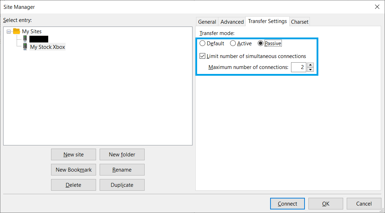The width and height of the screenshot is (385, 213).
Task: Increase maximum connections with up arrow
Action: click(310, 65)
